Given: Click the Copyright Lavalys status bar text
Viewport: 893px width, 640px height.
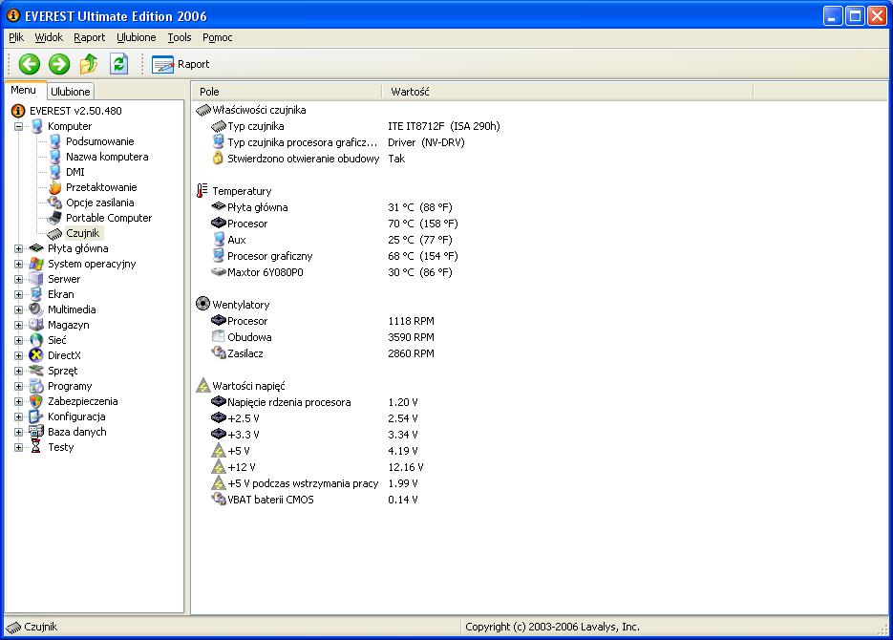Looking at the screenshot, I should pyautogui.click(x=552, y=627).
